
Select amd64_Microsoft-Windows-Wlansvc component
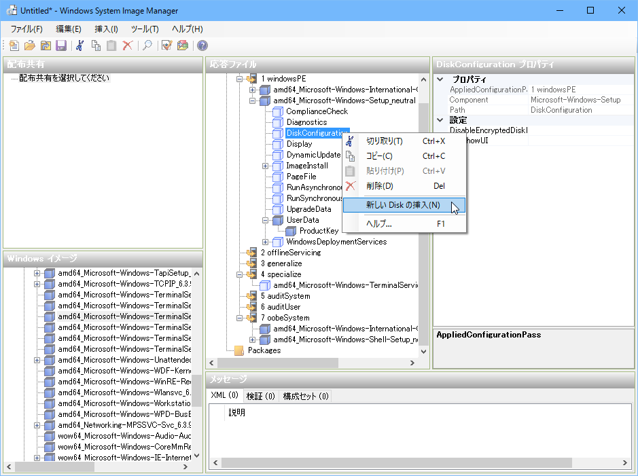[x=124, y=392]
